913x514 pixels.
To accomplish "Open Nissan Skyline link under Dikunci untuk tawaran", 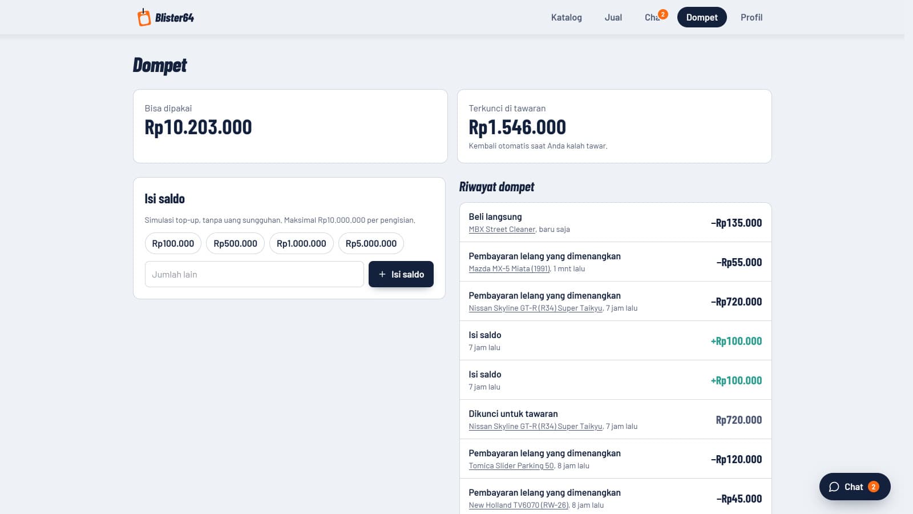I will (535, 427).
